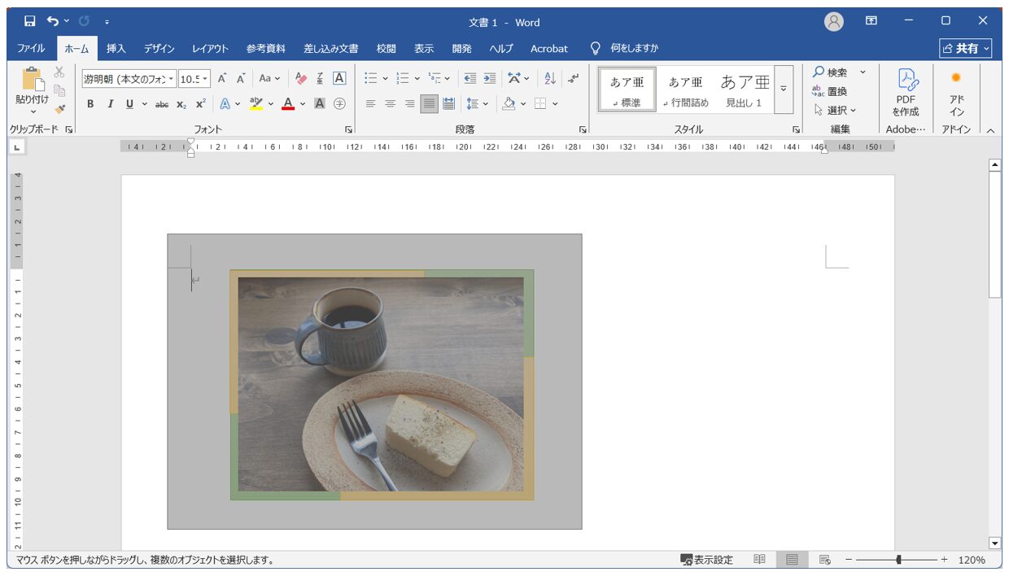Toggle superscript formatting
This screenshot has height=576, width=1009.
(200, 103)
